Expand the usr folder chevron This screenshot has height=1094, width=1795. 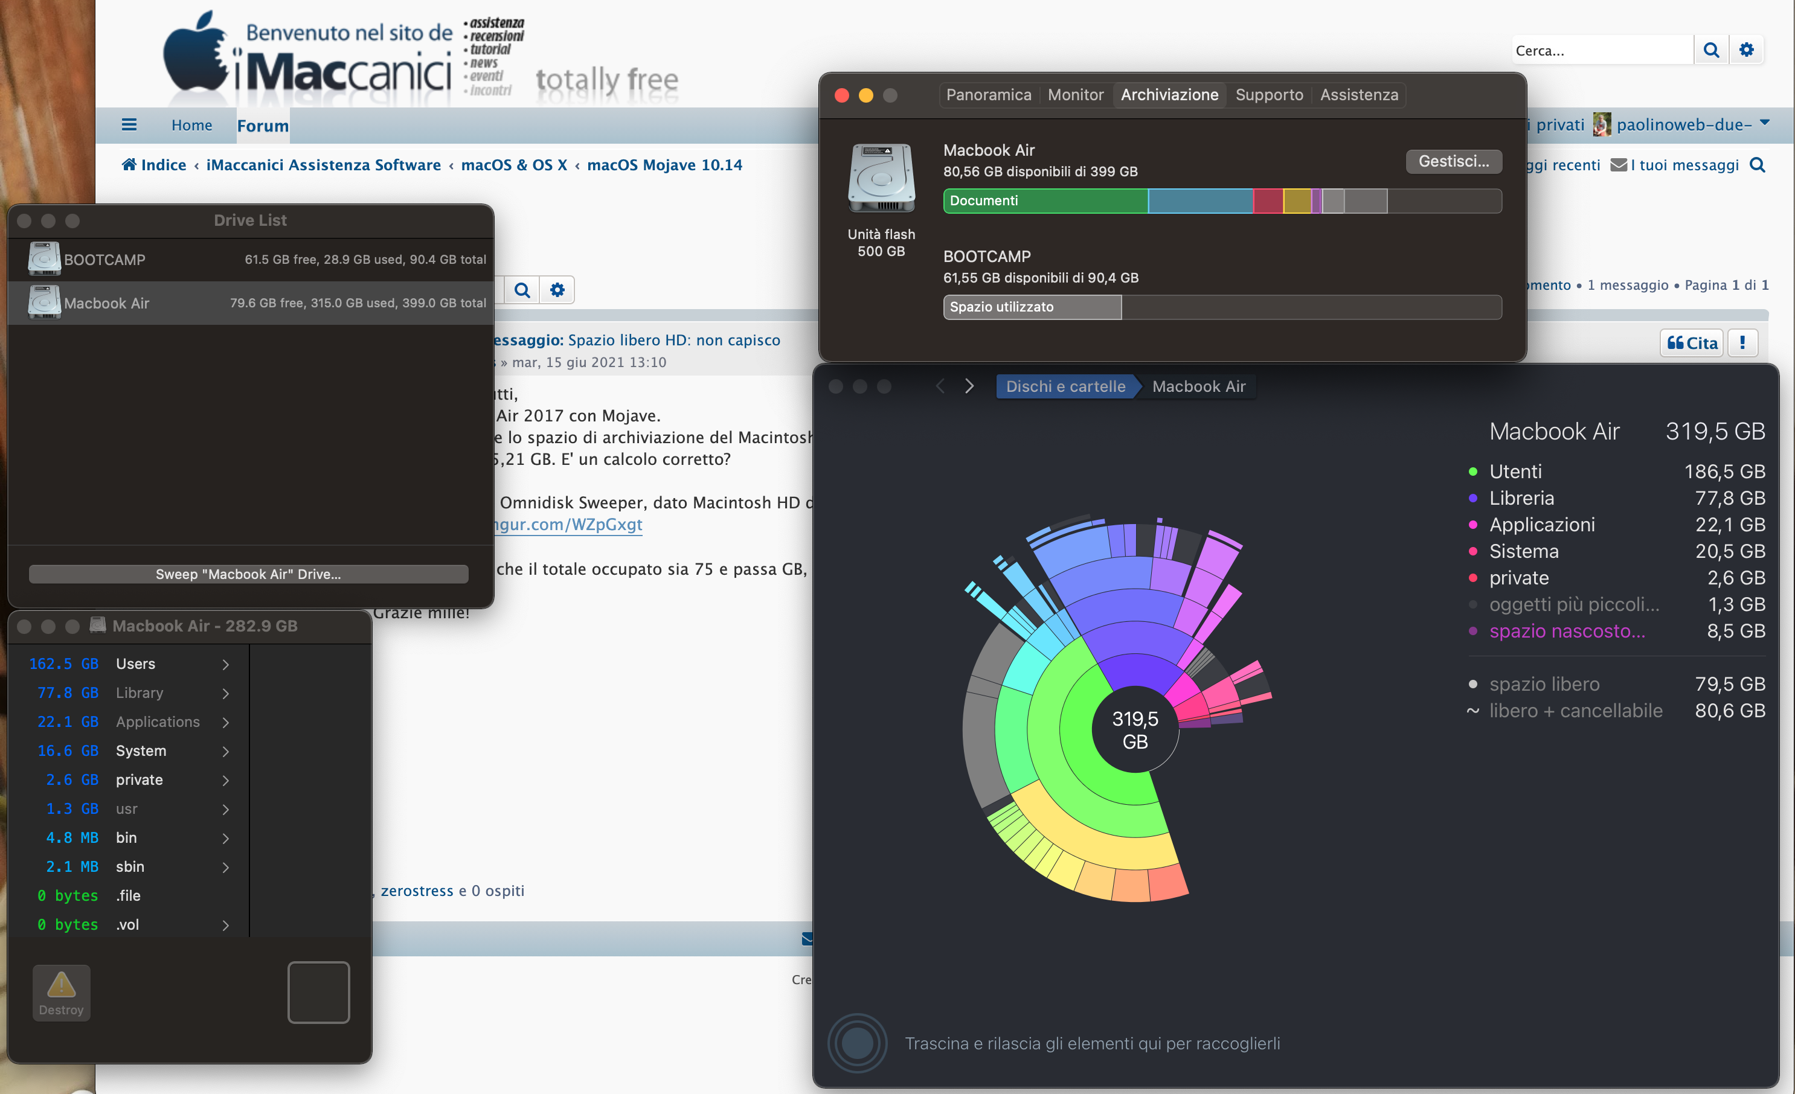(x=226, y=809)
